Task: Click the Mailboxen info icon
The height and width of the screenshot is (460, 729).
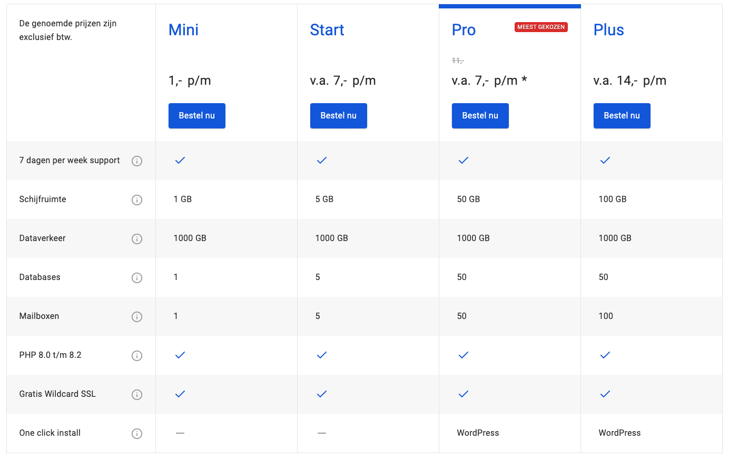Action: 137,317
